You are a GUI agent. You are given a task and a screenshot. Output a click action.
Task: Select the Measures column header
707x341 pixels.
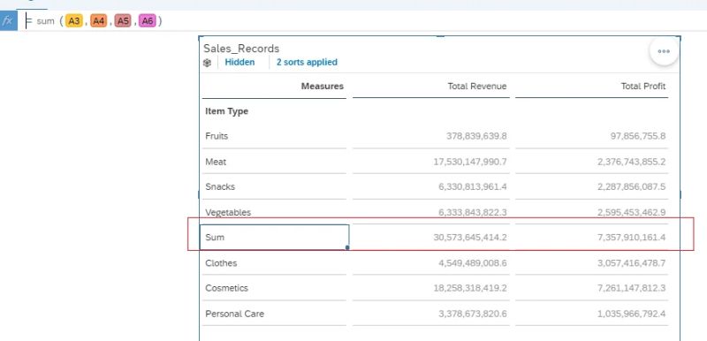[322, 86]
